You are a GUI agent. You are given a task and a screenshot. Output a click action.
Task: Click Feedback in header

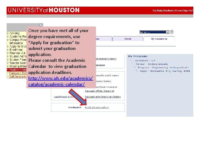pos(169,10)
